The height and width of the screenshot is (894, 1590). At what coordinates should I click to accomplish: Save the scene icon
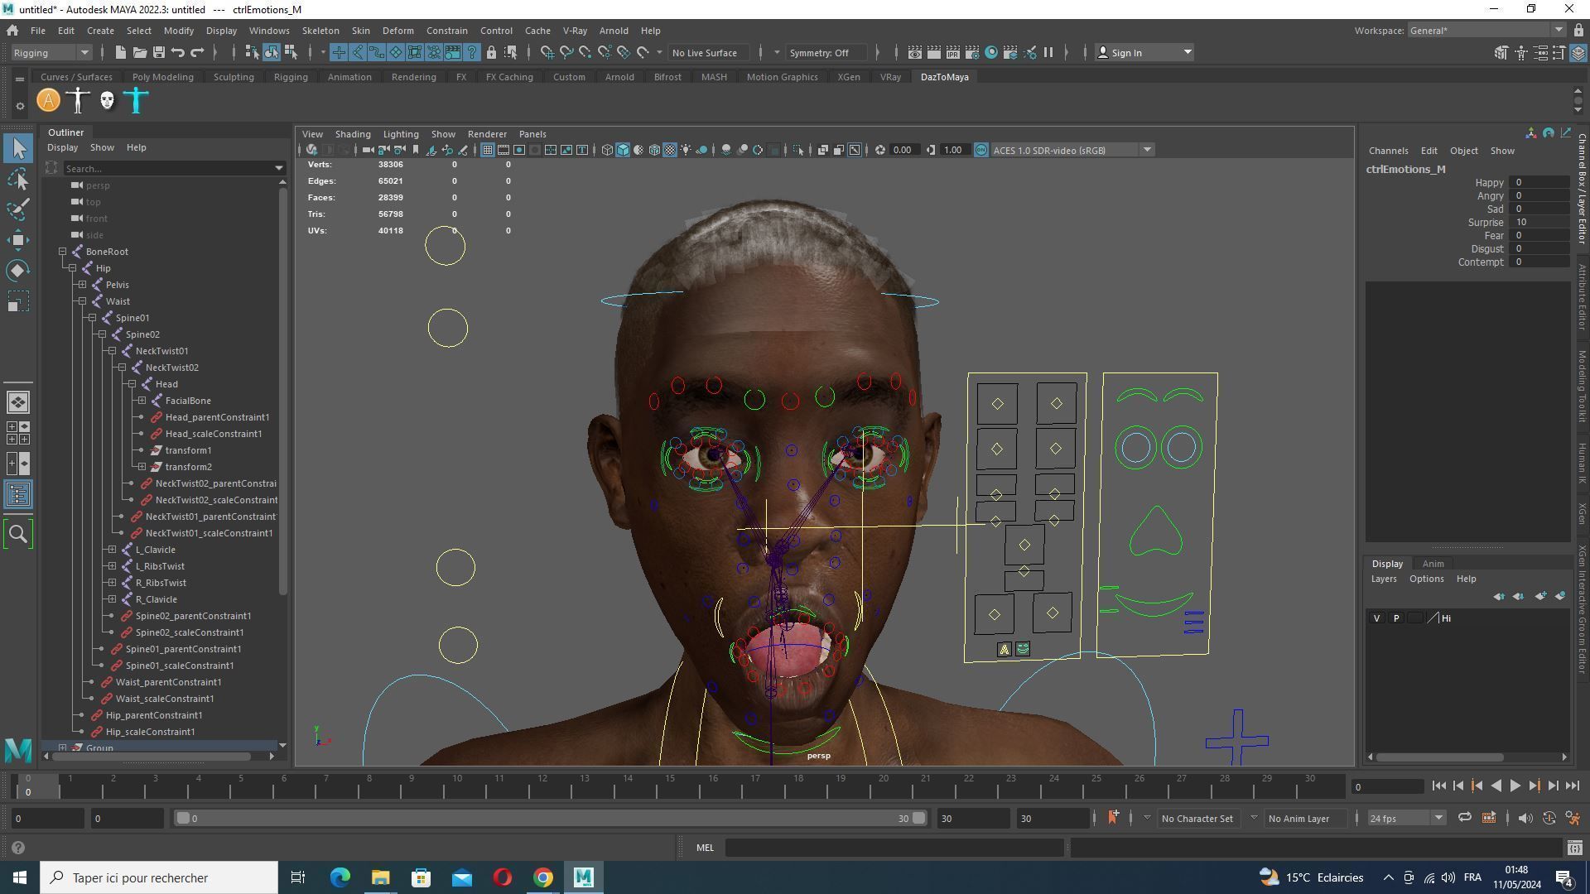(158, 53)
